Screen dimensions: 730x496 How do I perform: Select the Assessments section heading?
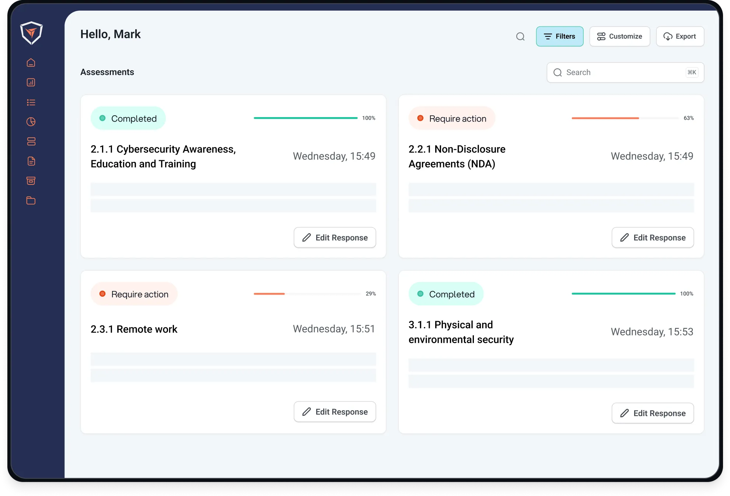(x=107, y=72)
